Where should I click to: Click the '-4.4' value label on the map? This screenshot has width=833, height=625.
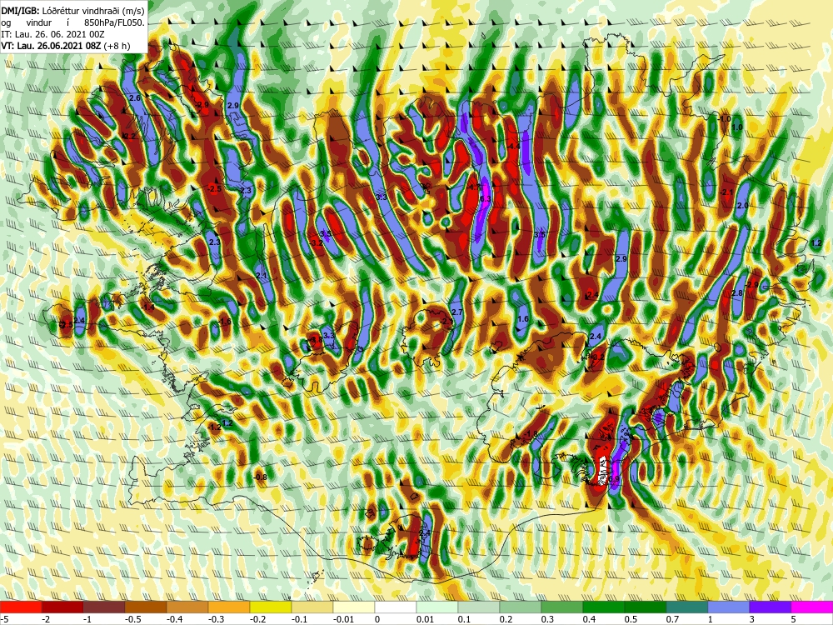[x=512, y=146]
